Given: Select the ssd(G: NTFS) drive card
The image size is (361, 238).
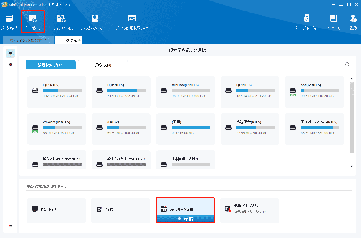Looking at the screenshot, I should [314, 92].
